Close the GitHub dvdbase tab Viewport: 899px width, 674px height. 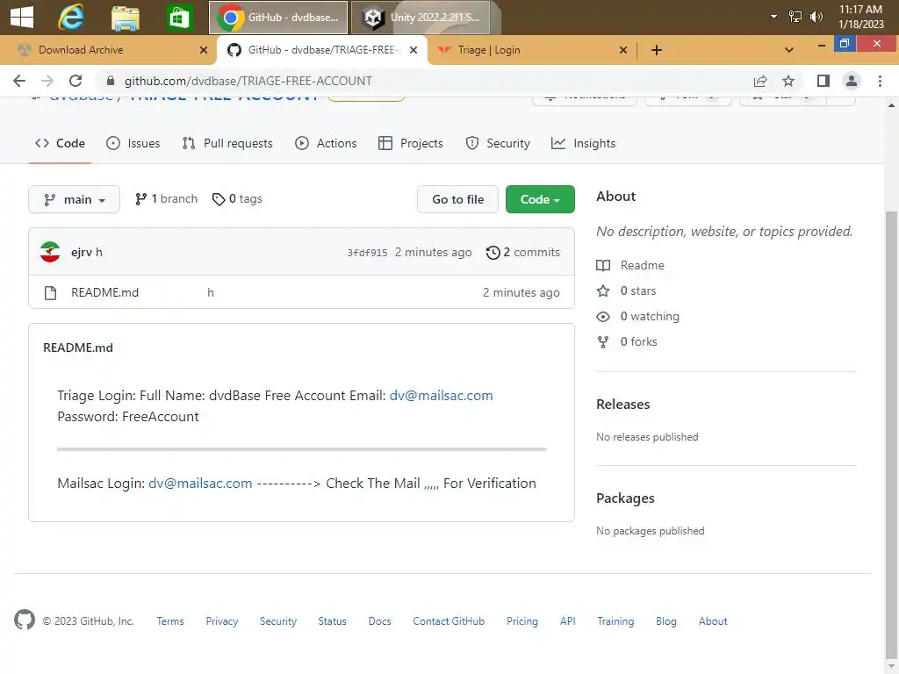(413, 50)
